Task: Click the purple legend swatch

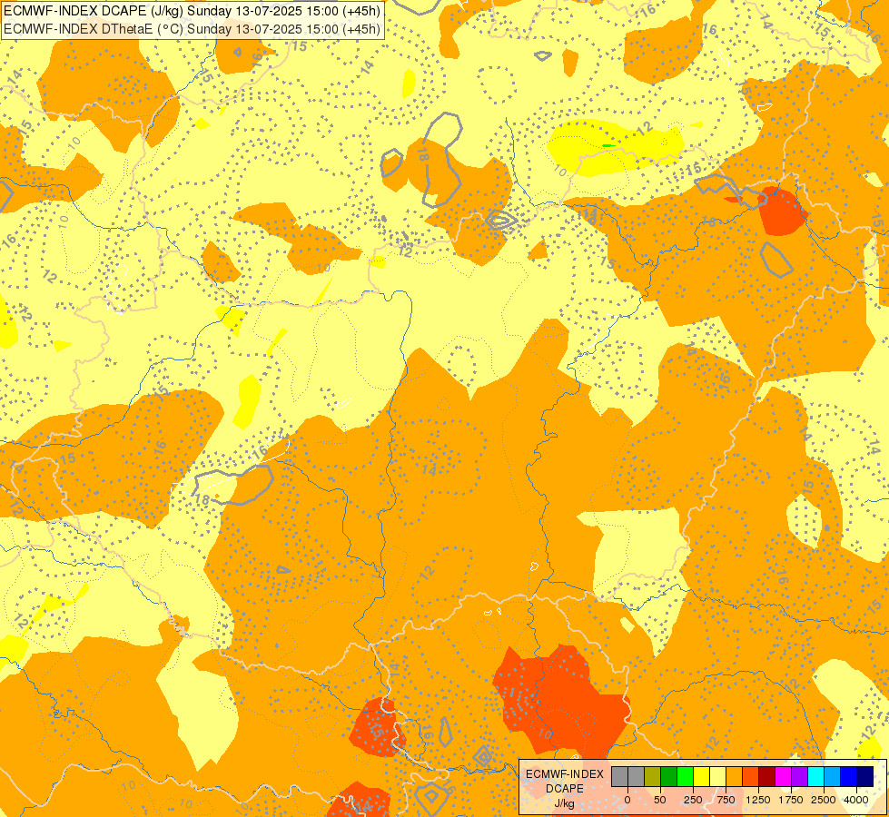Action: coord(800,777)
